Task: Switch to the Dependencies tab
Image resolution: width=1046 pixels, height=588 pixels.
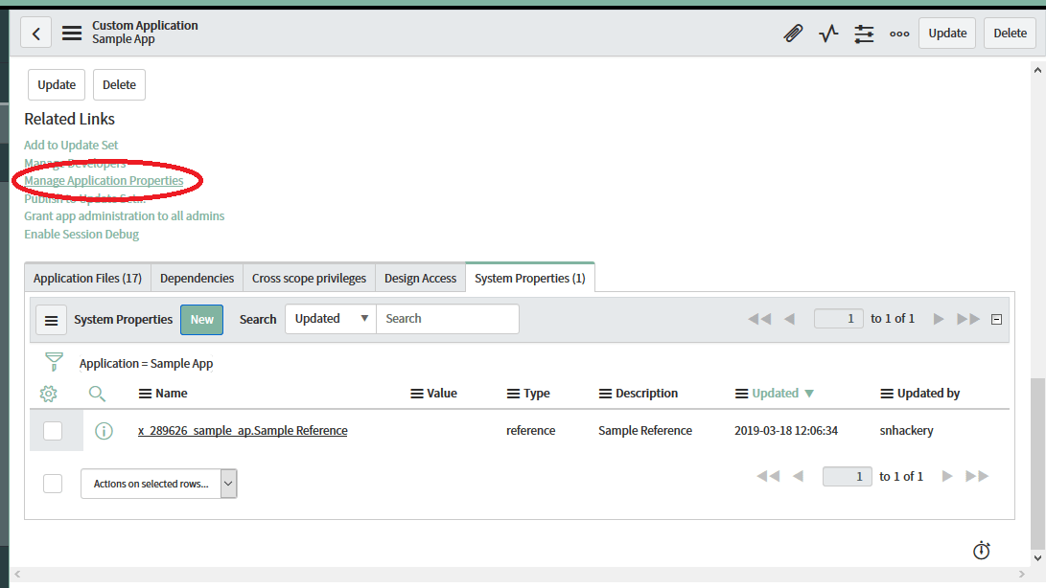Action: pyautogui.click(x=197, y=277)
